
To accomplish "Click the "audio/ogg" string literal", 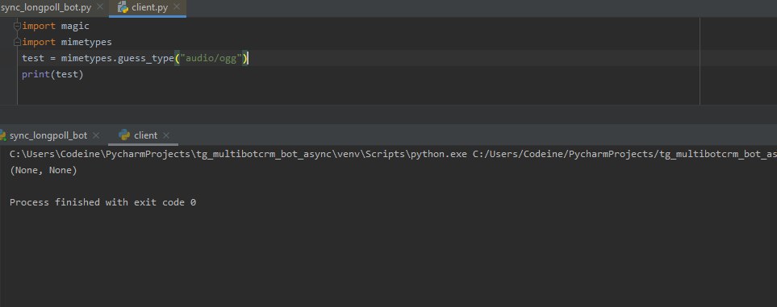I will [x=211, y=59].
